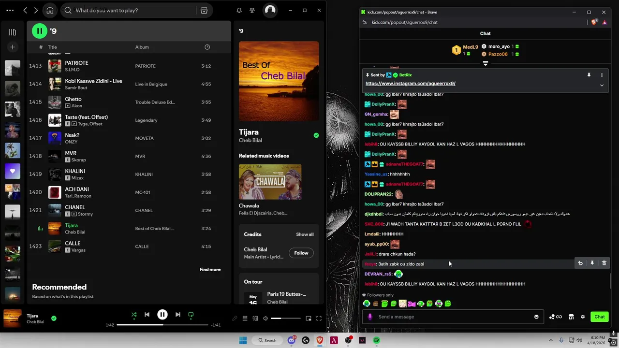Create playlist with plus icon
Viewport: 619px width, 348px height.
[13, 47]
